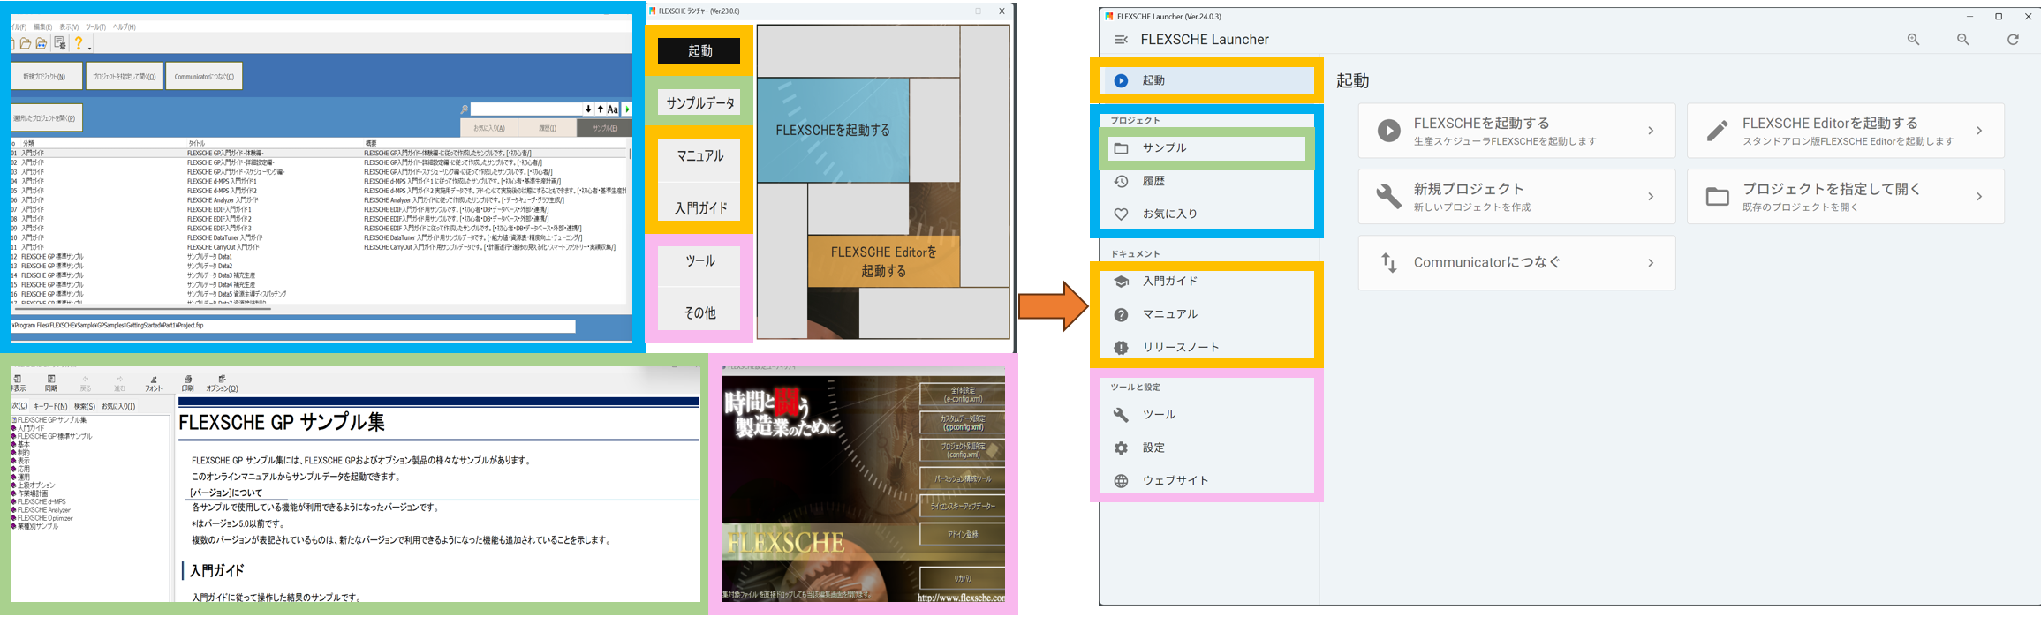Open ウェブサイト with the globe icon
2041x617 pixels.
pos(1175,481)
